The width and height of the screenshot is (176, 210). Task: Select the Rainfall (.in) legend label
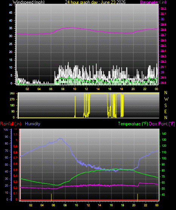[11, 124]
